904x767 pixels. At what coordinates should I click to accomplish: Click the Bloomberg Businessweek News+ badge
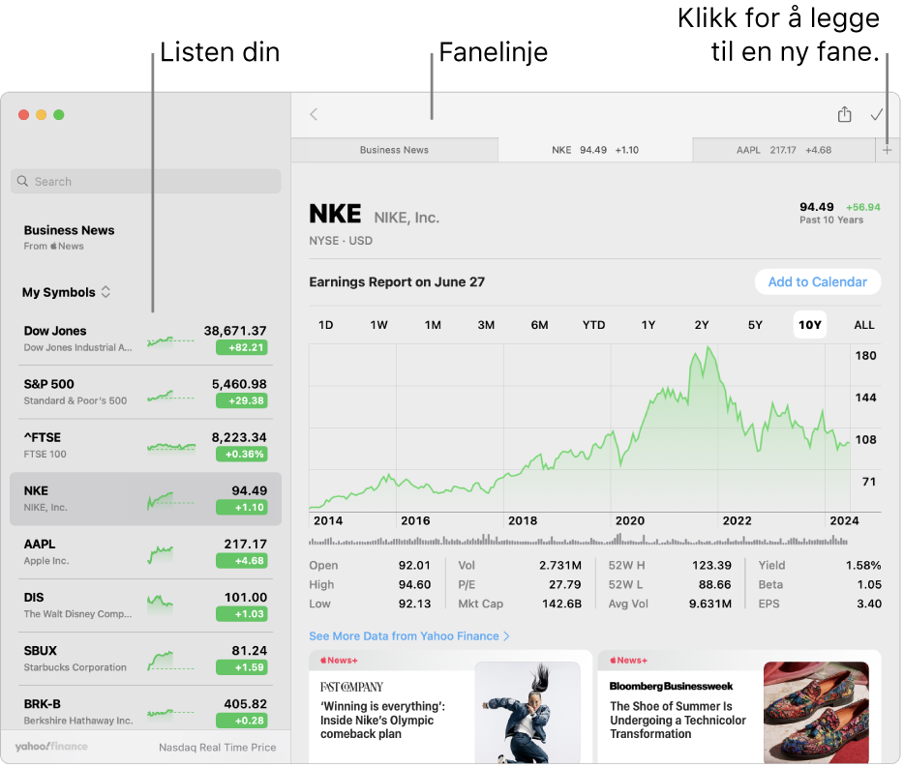pos(628,661)
